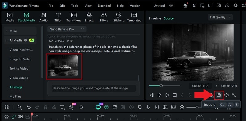
Task: Save the project with the floppy disk icon
Action: click(219, 6)
